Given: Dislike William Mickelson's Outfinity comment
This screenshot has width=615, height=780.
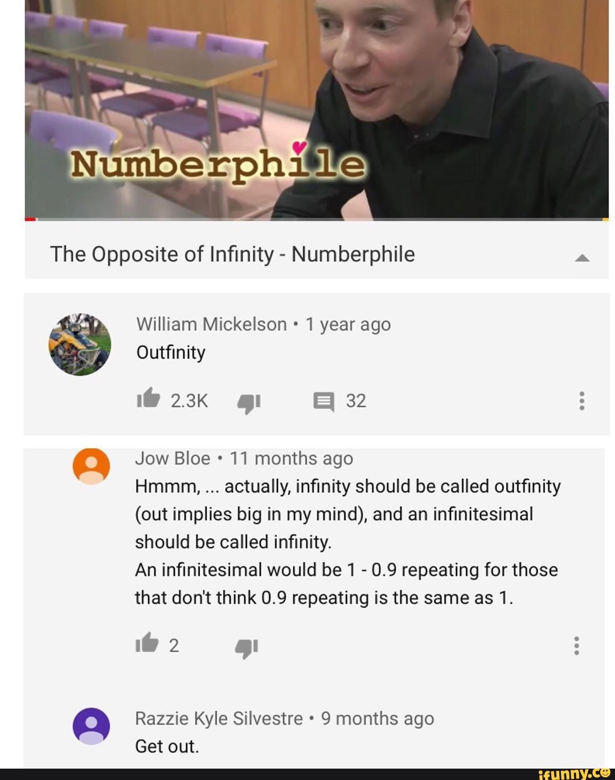Looking at the screenshot, I should pos(248,404).
